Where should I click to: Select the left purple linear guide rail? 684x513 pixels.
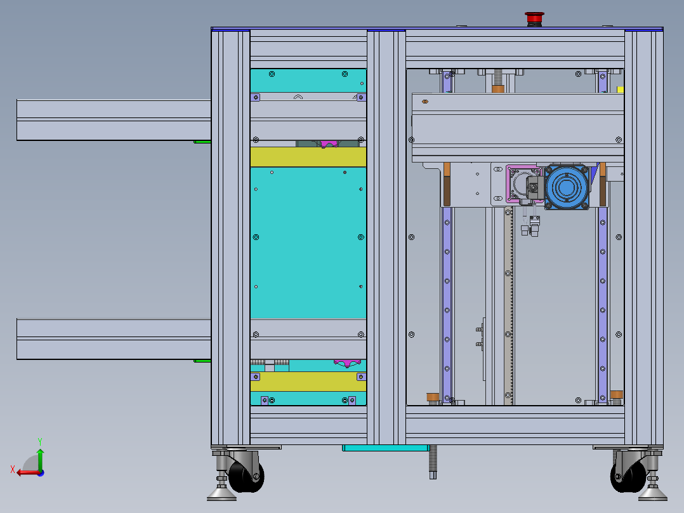click(x=447, y=305)
